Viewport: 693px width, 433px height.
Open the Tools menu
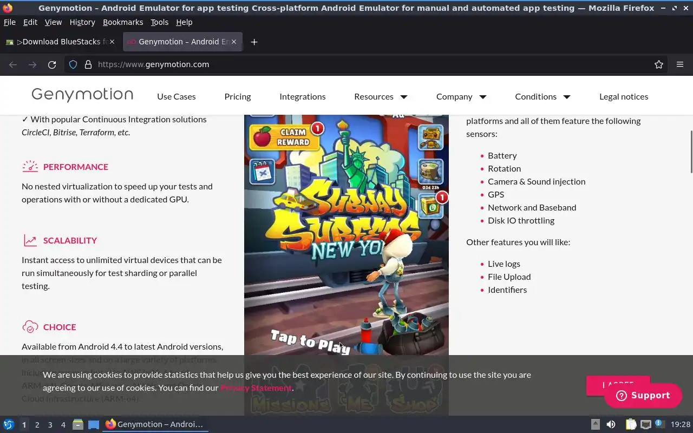[x=160, y=22]
